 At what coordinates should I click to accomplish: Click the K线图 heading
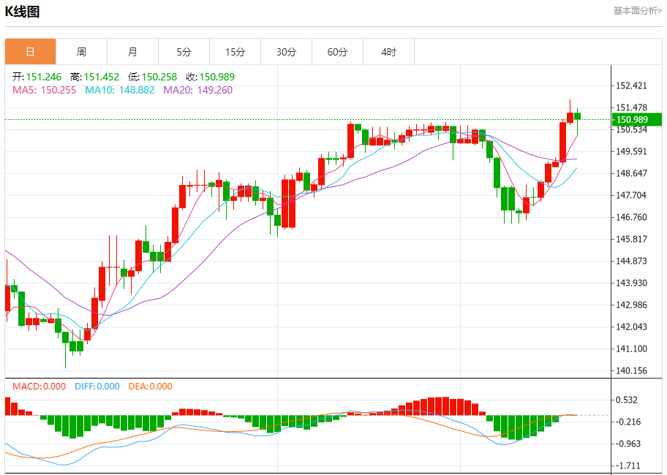22,11
